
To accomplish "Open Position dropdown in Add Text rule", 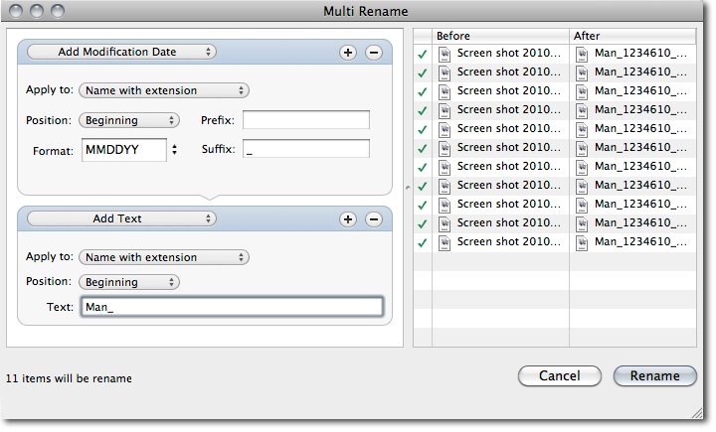I will pos(129,282).
